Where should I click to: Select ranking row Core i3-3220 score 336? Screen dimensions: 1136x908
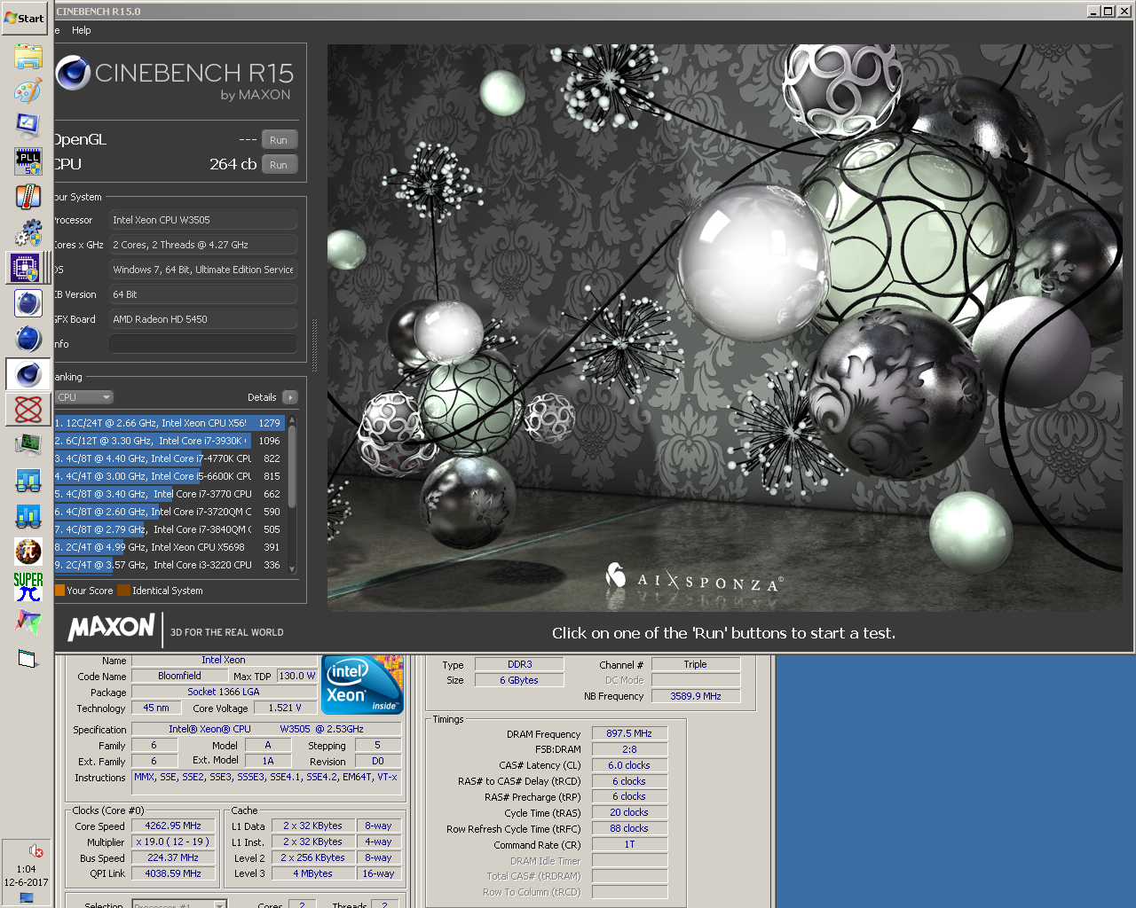pyautogui.click(x=170, y=565)
